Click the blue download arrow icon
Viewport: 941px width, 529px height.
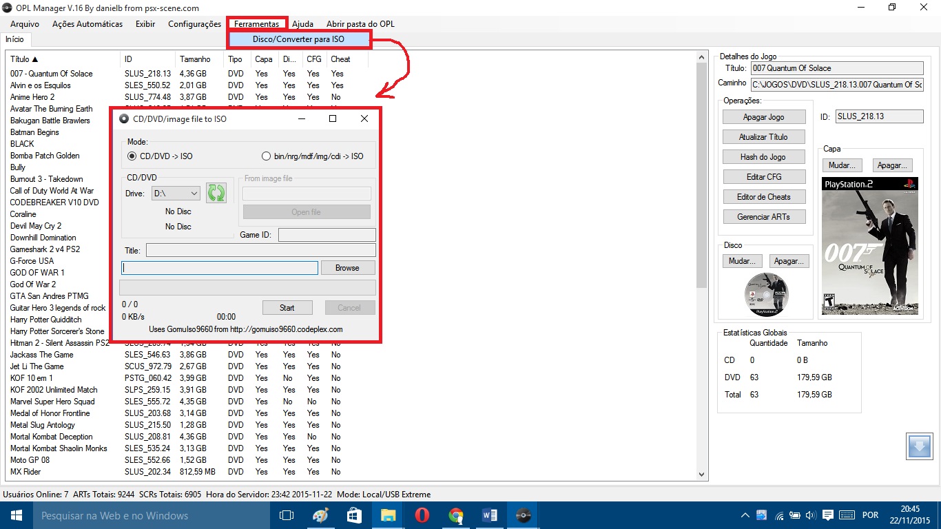919,446
